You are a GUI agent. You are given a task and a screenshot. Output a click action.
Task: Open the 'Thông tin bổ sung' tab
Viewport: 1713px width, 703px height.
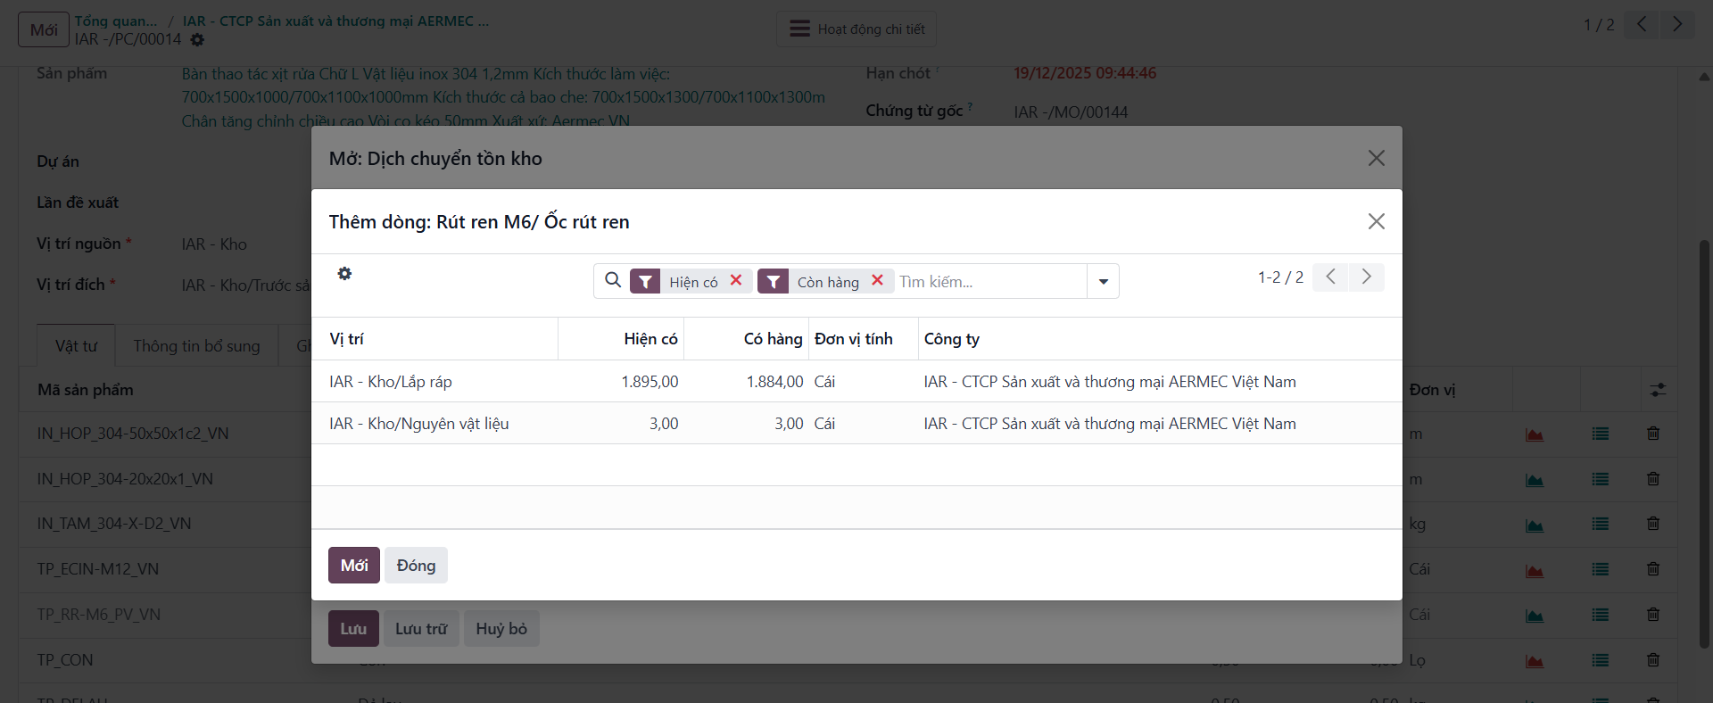[197, 345]
